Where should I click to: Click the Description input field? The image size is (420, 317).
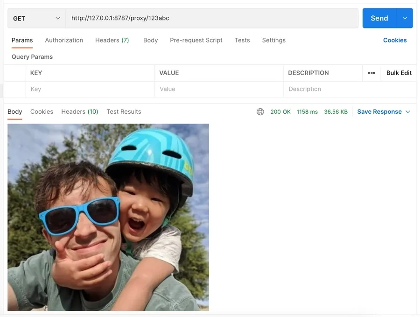(x=350, y=89)
